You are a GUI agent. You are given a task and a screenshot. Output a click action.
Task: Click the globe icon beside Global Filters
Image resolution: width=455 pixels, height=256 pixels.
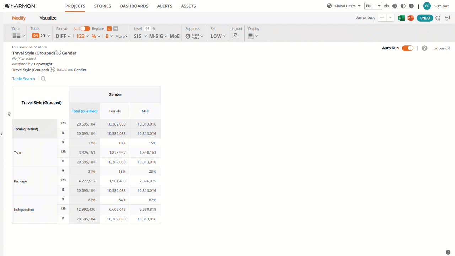(x=329, y=6)
